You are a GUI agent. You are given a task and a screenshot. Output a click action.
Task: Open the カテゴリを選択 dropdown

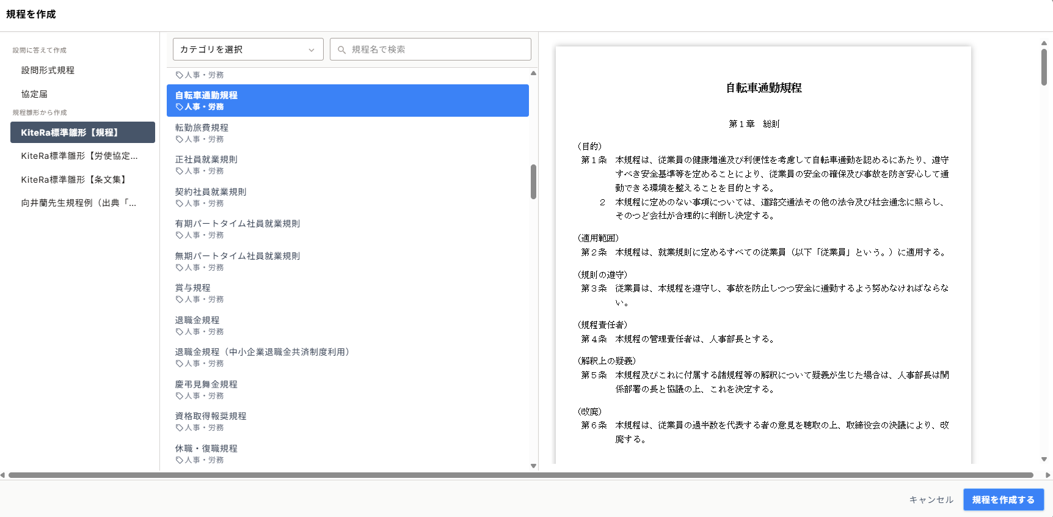[247, 50]
